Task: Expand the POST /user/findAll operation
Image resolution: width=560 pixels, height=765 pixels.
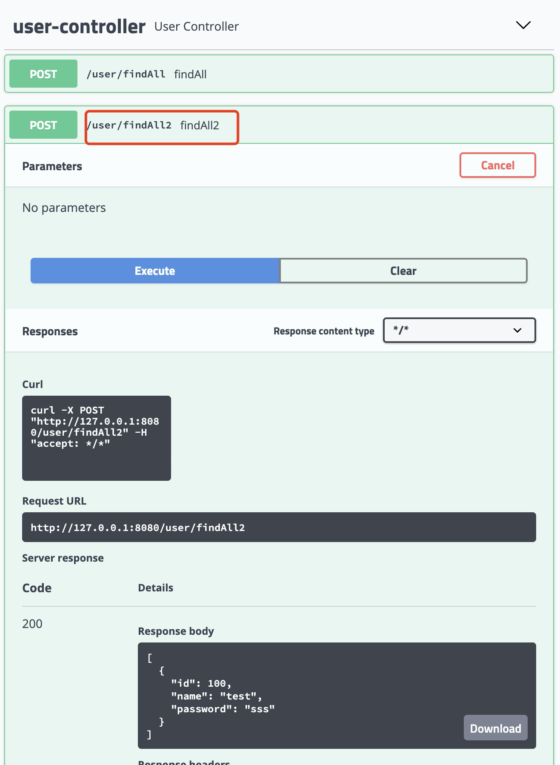Action: tap(279, 74)
